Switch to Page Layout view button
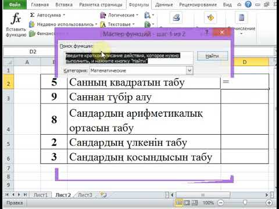 click(x=187, y=203)
